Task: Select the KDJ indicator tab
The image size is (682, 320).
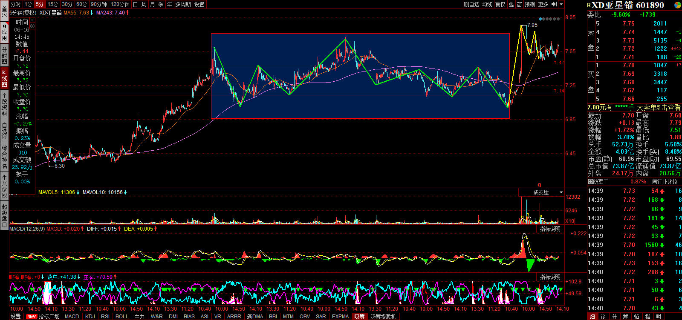Action: [90, 317]
